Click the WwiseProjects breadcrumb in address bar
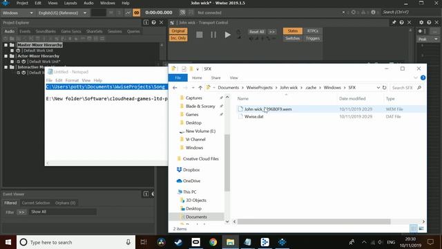The image size is (442, 249). pos(260,88)
